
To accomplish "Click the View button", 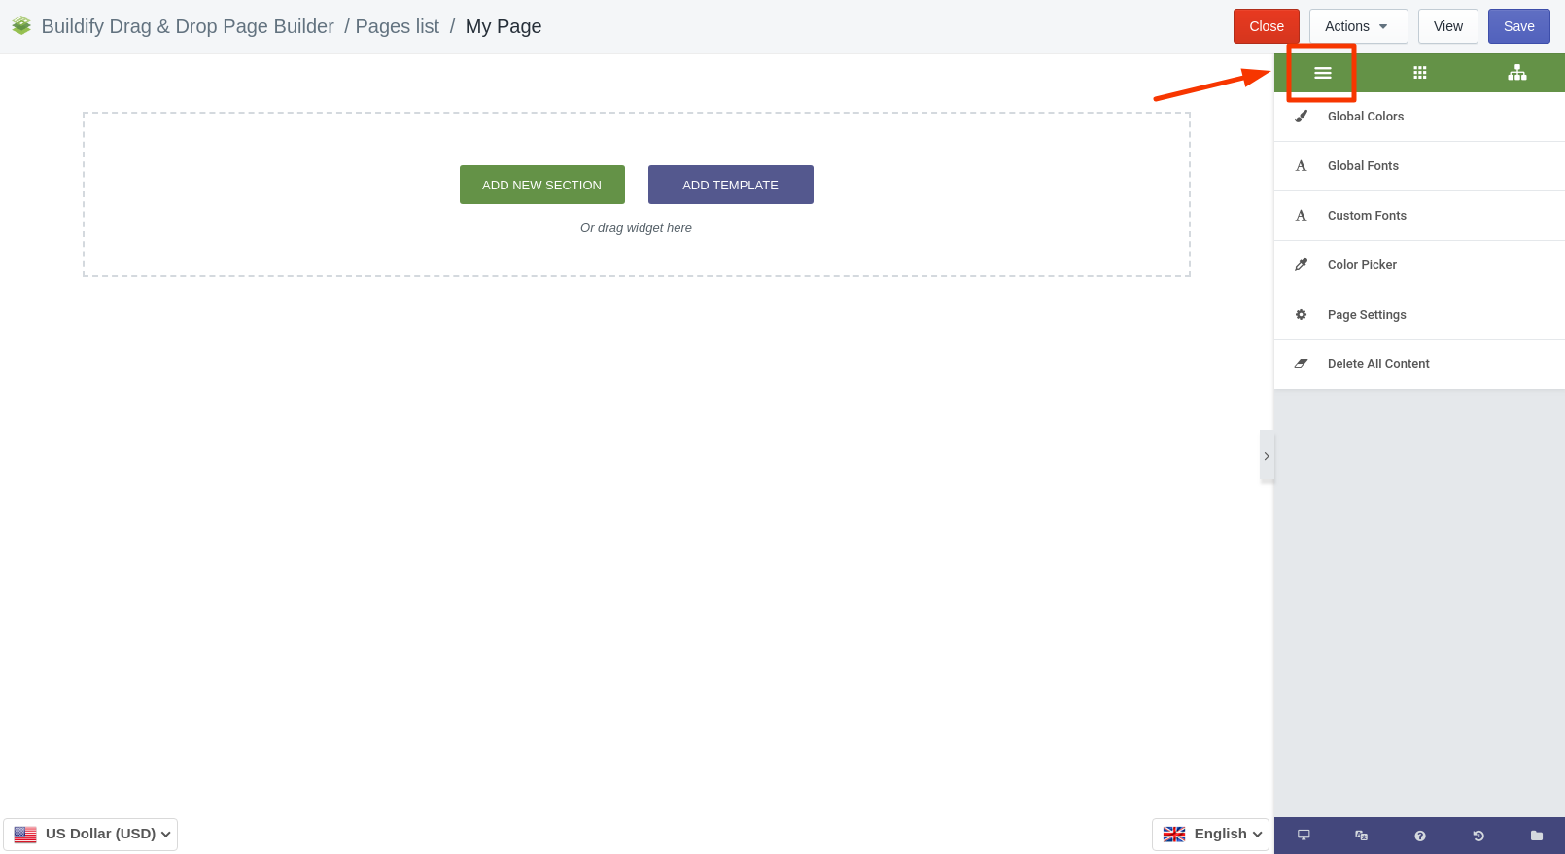I will [x=1447, y=26].
